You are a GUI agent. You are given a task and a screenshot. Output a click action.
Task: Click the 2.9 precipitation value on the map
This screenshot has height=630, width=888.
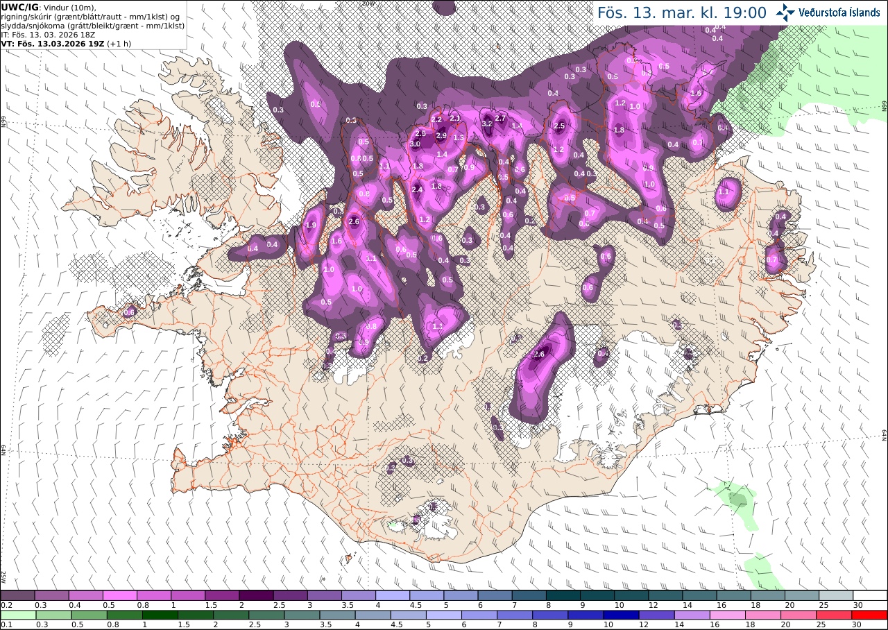click(x=441, y=136)
